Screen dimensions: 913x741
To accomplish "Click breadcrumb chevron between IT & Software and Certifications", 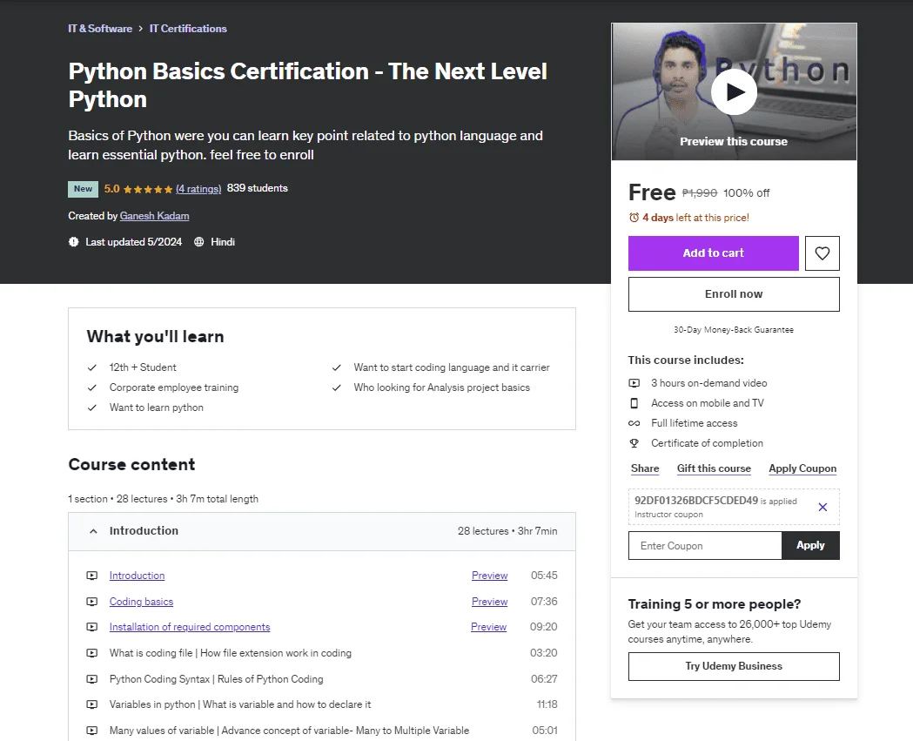I will click(x=141, y=29).
